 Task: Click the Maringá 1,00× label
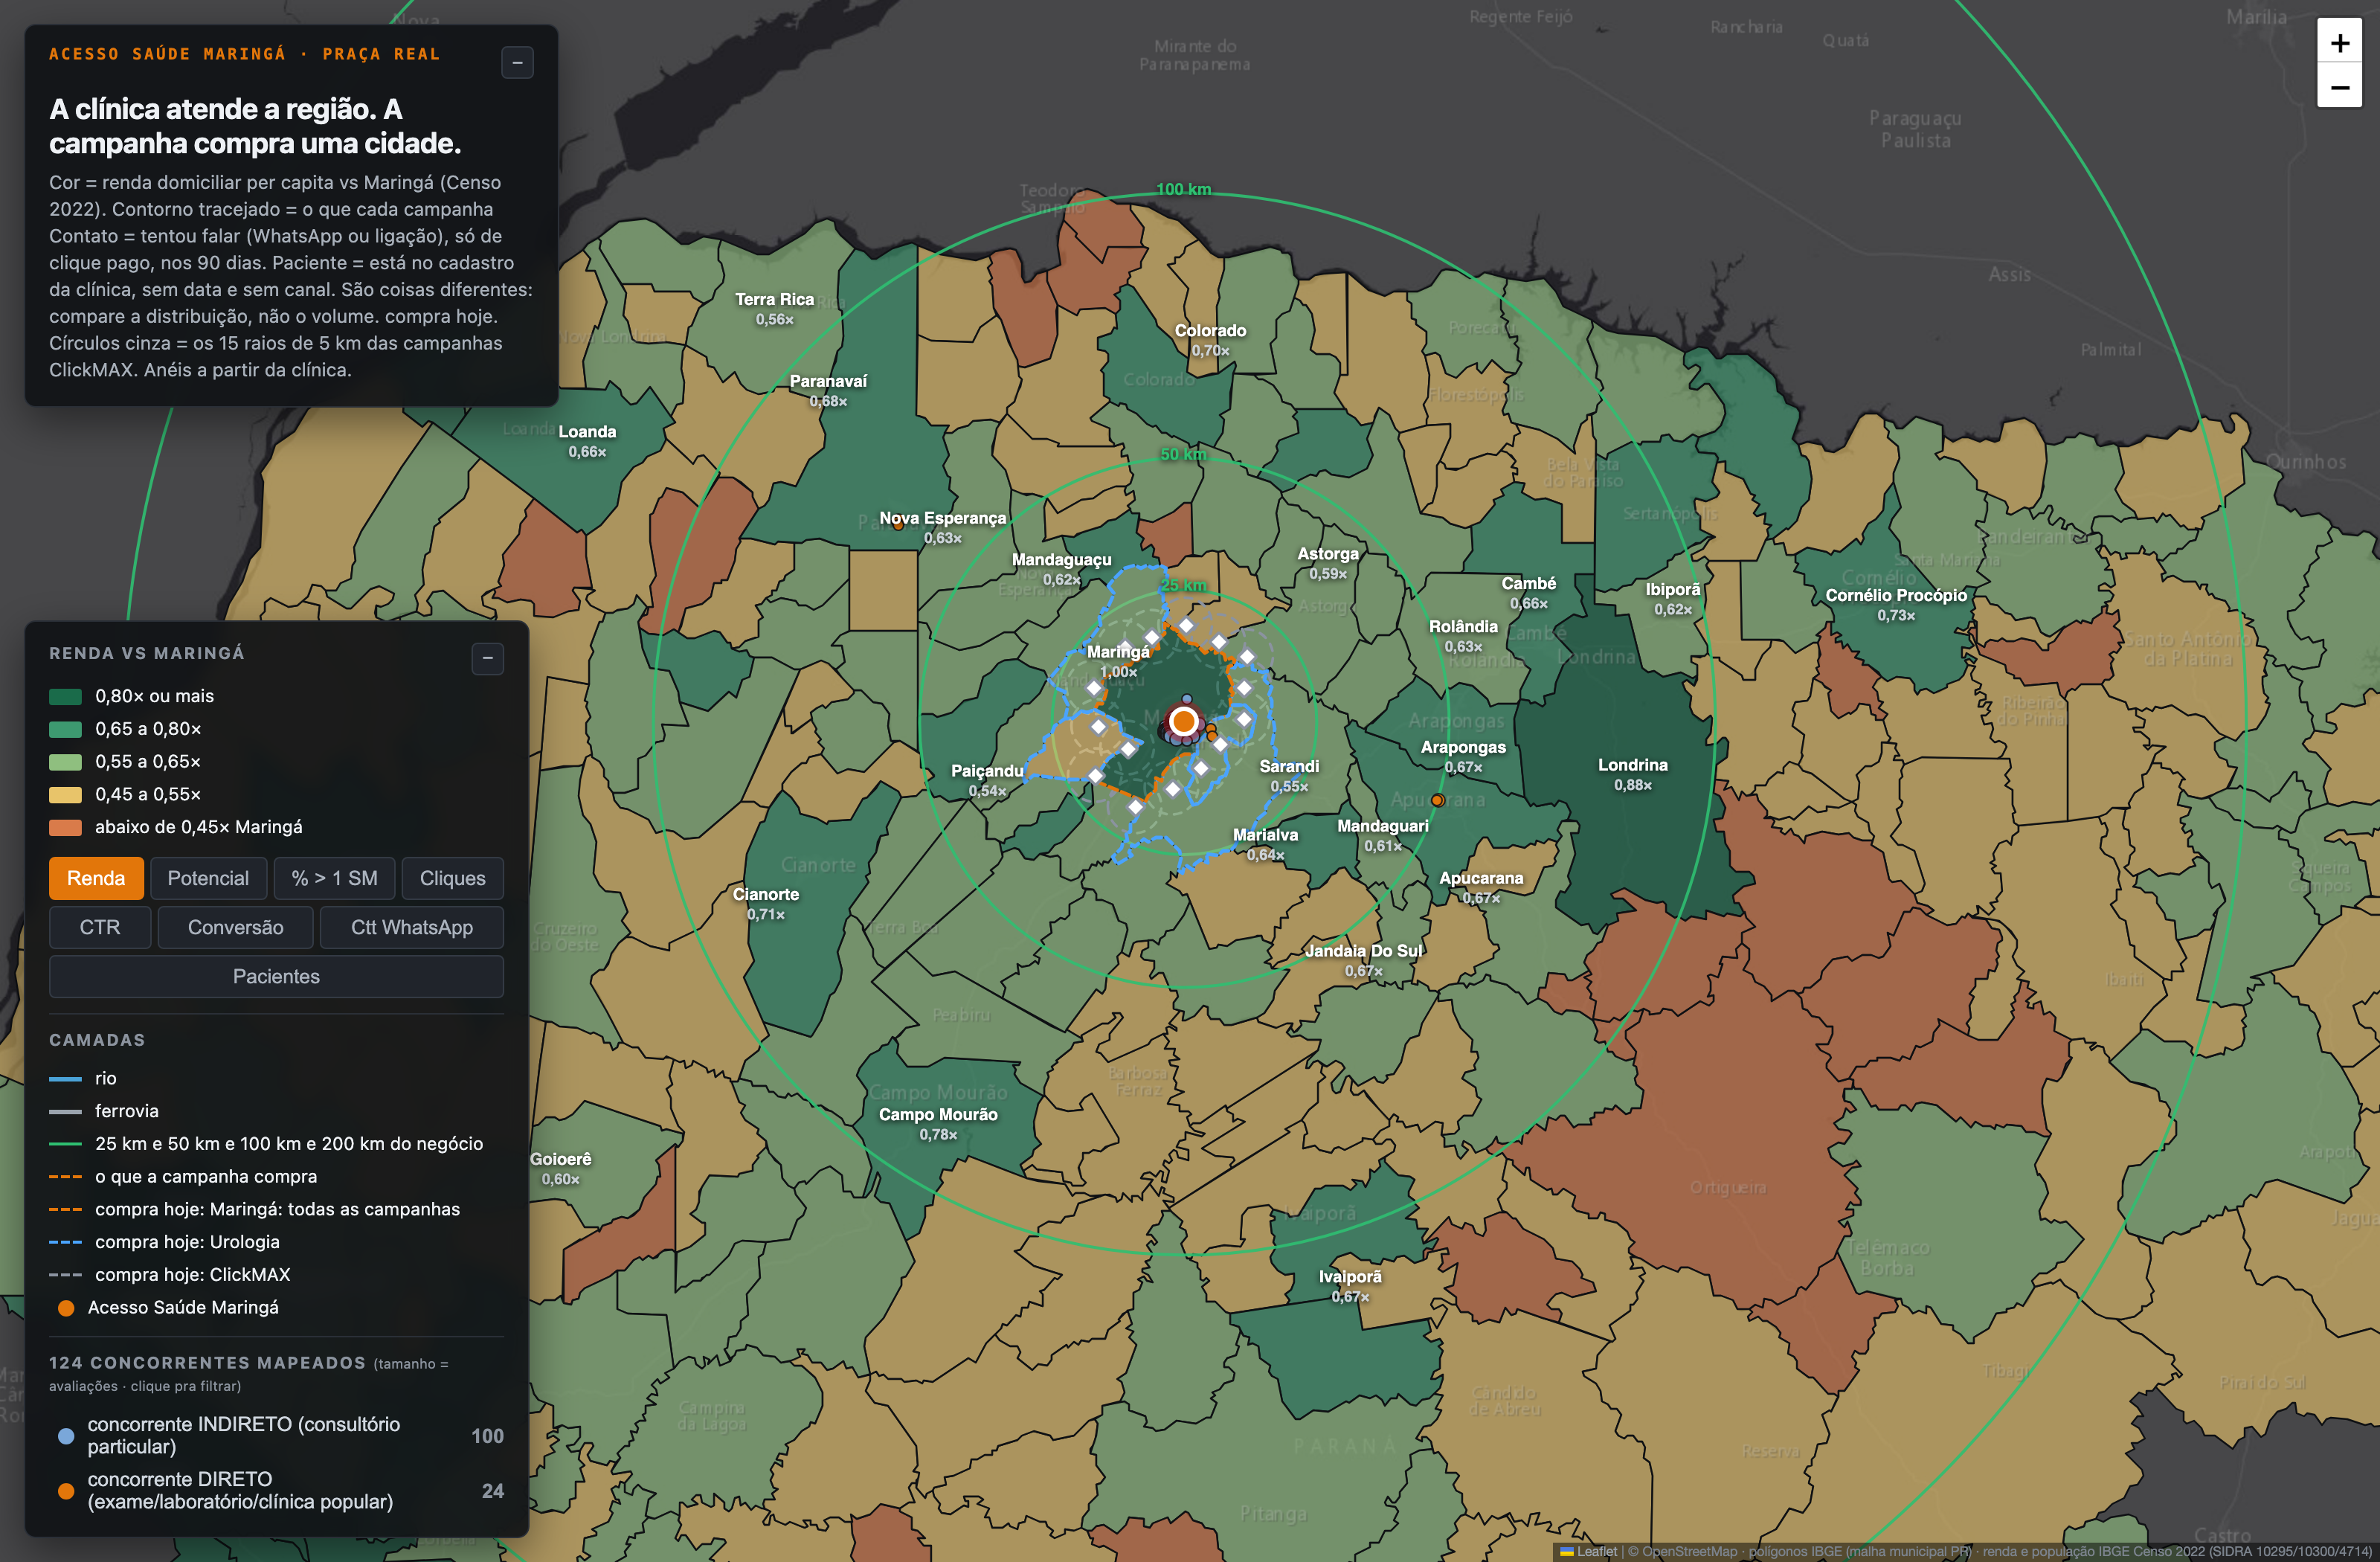coord(1118,661)
